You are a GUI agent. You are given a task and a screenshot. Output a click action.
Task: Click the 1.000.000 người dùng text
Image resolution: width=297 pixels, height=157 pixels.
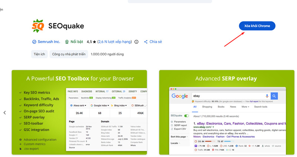click(107, 54)
